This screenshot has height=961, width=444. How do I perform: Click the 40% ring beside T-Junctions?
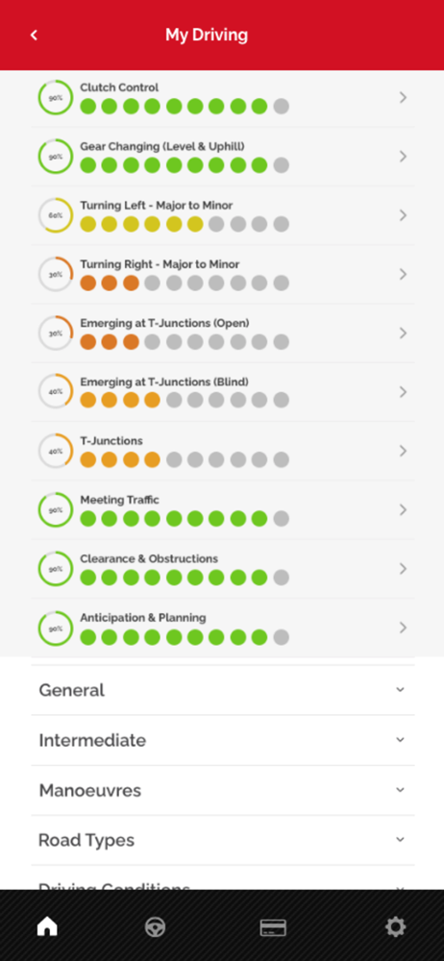(56, 451)
